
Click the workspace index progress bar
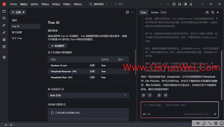(88, 119)
